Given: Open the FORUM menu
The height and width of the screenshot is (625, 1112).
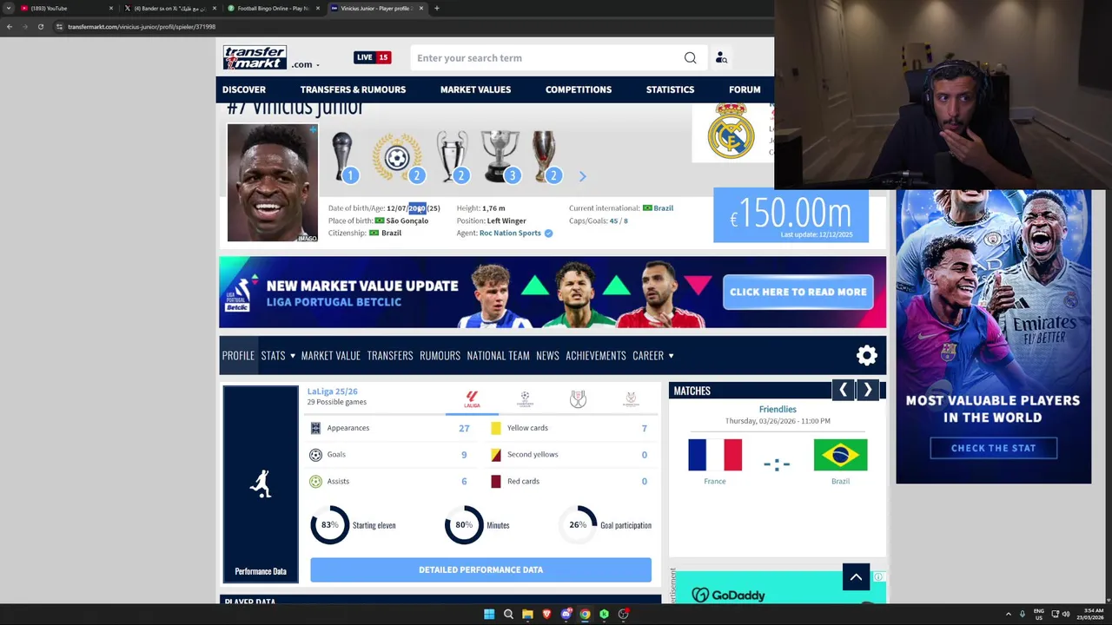Looking at the screenshot, I should point(745,89).
